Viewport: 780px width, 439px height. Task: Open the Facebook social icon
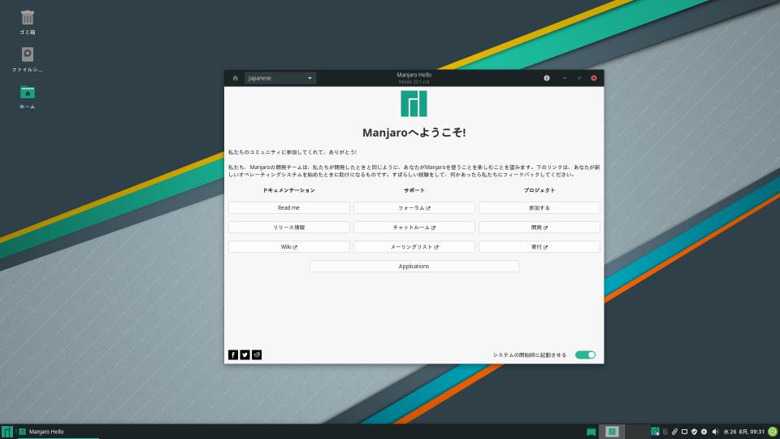coord(233,355)
